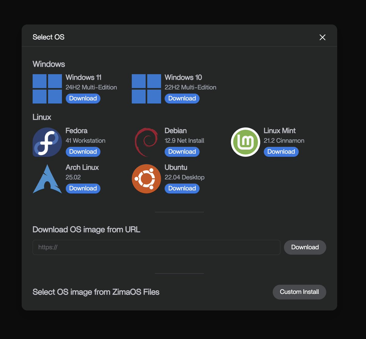366x339 pixels.
Task: Download Linux Mint 21.2 Cinnamon
Action: (x=281, y=152)
